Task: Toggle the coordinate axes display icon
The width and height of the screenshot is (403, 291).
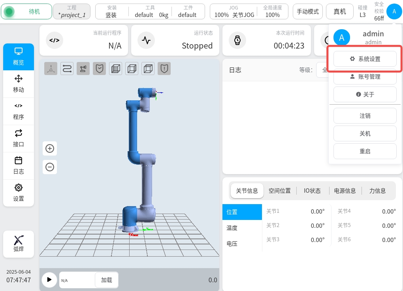Action: click(x=51, y=69)
